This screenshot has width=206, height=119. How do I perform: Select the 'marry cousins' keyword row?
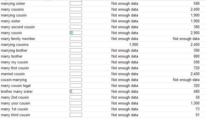pyautogui.click(x=103, y=9)
